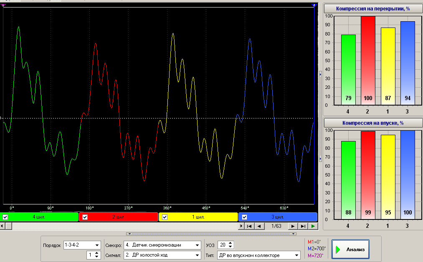
Task: Click the yellow 1 цил. channel label
Action: tap(198, 217)
